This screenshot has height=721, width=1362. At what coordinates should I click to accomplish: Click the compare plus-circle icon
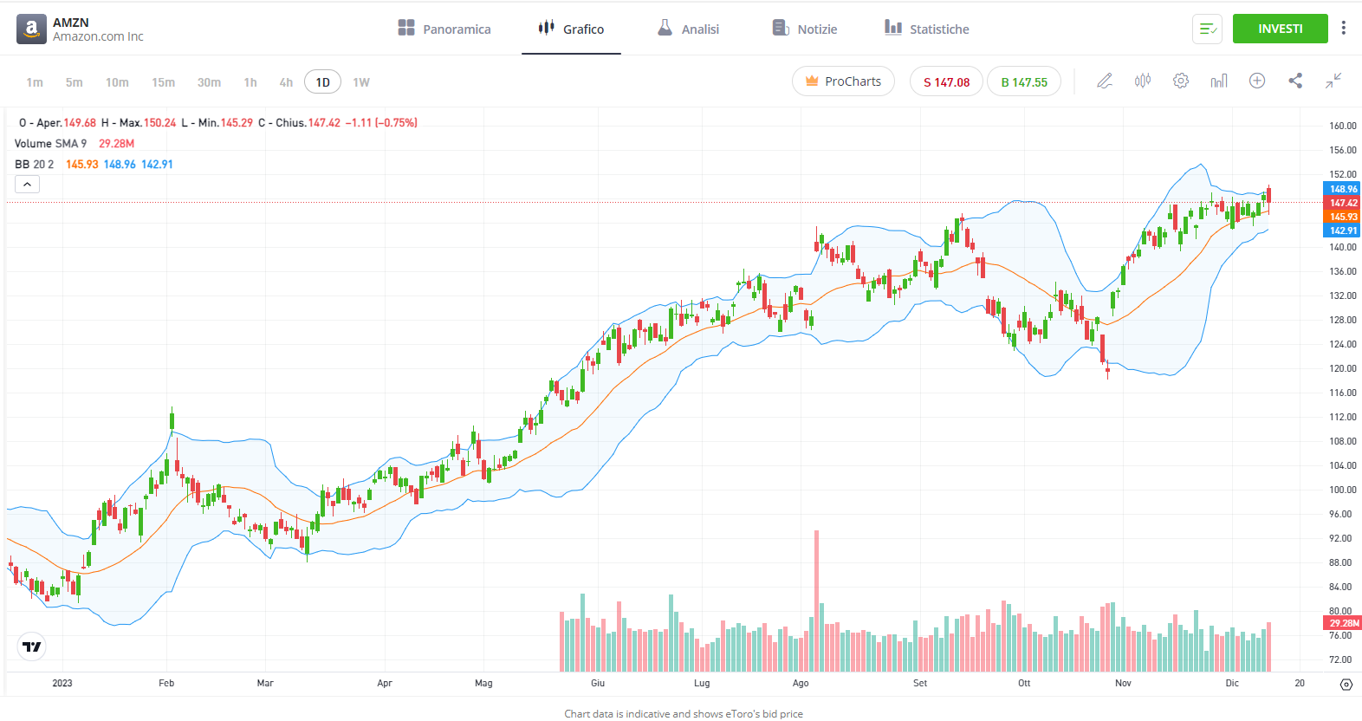tap(1257, 81)
